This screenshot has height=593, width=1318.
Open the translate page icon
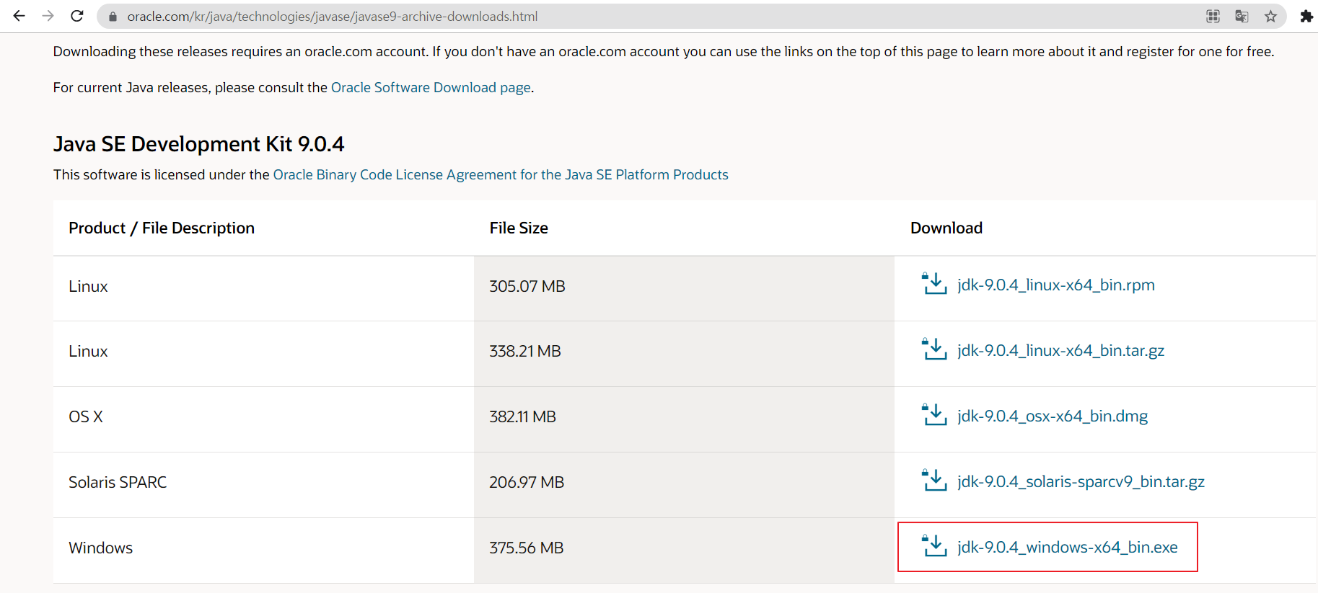point(1242,16)
